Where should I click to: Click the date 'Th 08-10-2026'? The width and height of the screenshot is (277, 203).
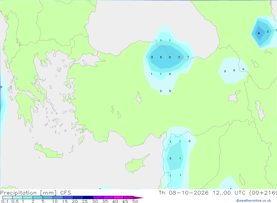coord(183,192)
